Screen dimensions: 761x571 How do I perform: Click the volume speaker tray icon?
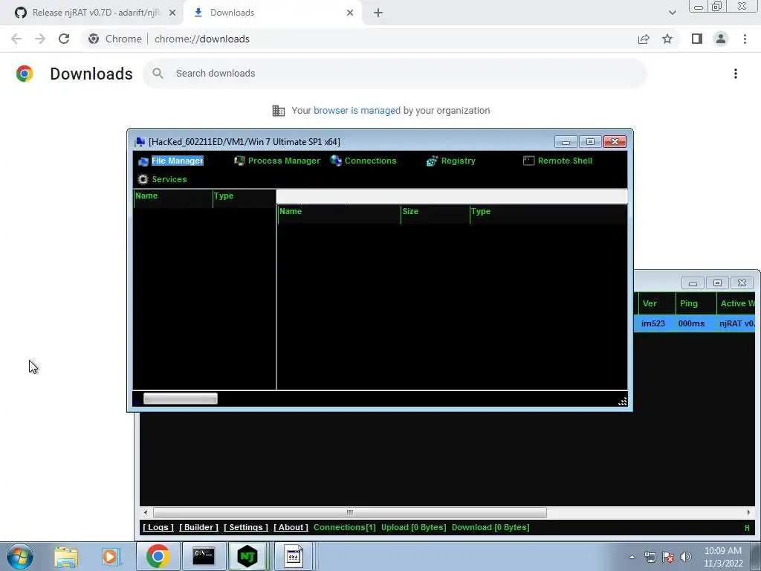[685, 557]
